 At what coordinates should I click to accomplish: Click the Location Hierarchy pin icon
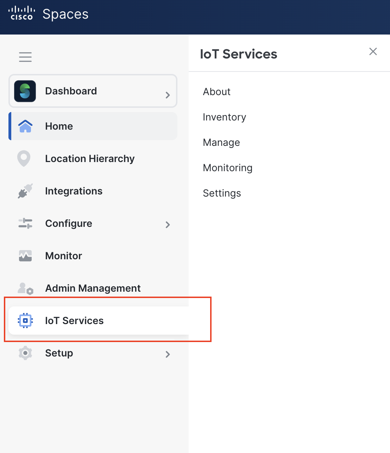24,159
